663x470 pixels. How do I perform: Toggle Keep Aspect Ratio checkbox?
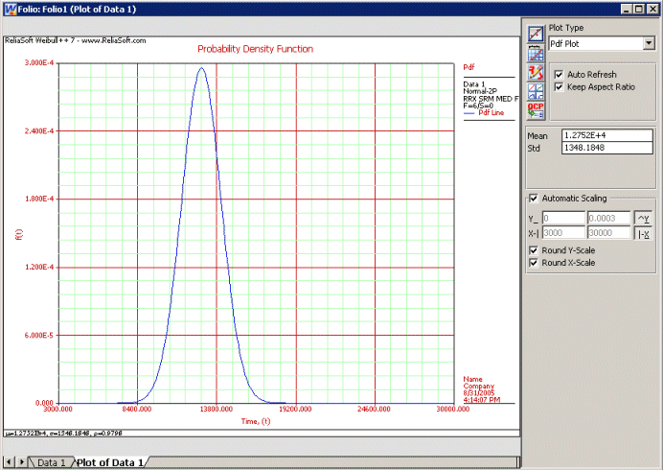(x=559, y=87)
